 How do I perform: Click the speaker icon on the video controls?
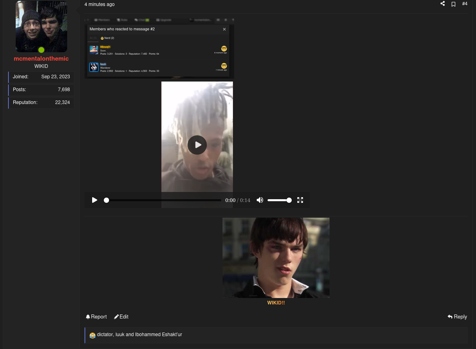[x=260, y=200]
